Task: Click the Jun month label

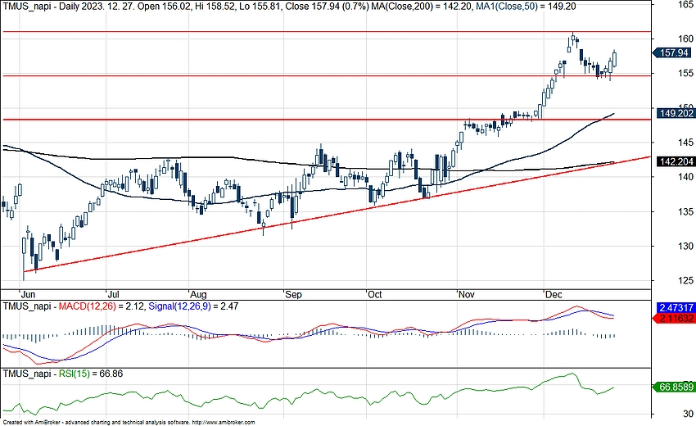Action: click(x=28, y=294)
